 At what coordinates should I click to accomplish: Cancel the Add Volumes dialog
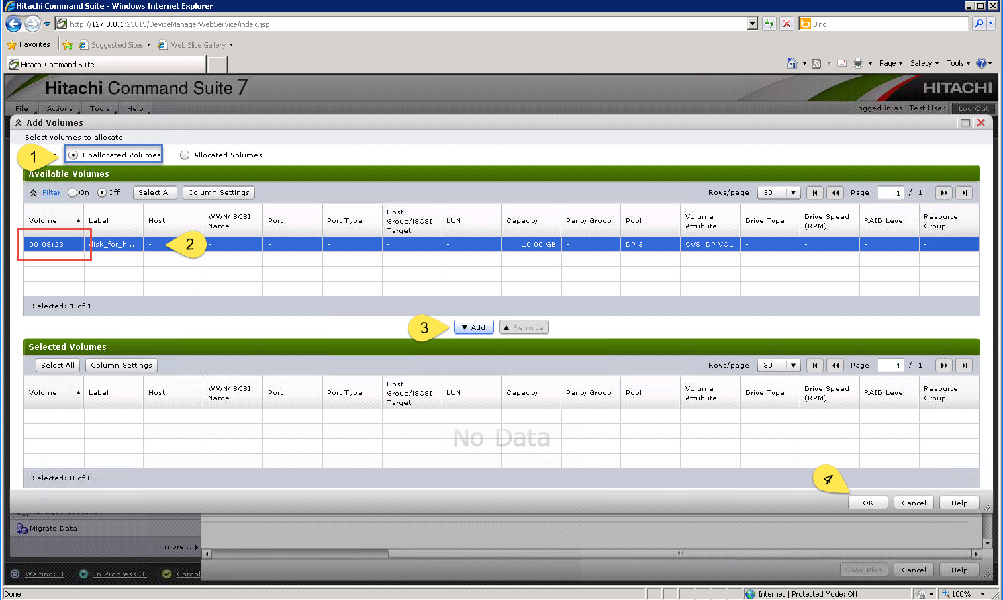click(914, 503)
